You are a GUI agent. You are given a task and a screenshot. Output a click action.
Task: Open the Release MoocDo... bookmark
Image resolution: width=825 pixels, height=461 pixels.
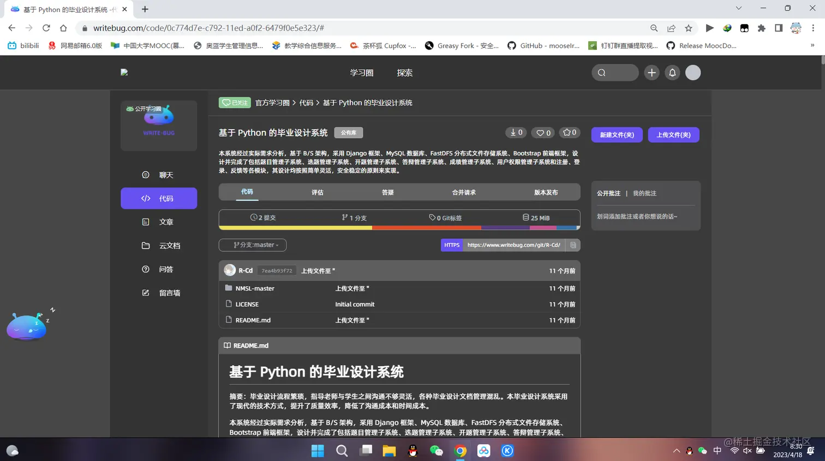point(702,46)
